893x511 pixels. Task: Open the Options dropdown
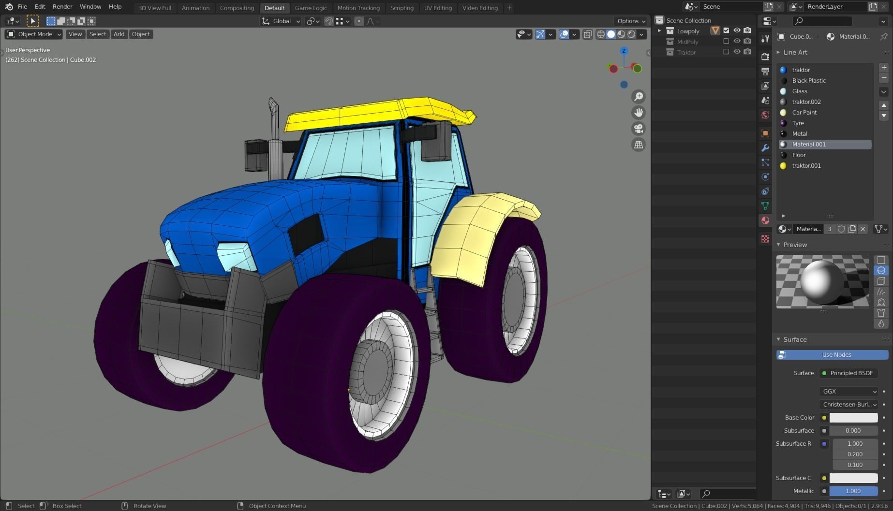631,21
